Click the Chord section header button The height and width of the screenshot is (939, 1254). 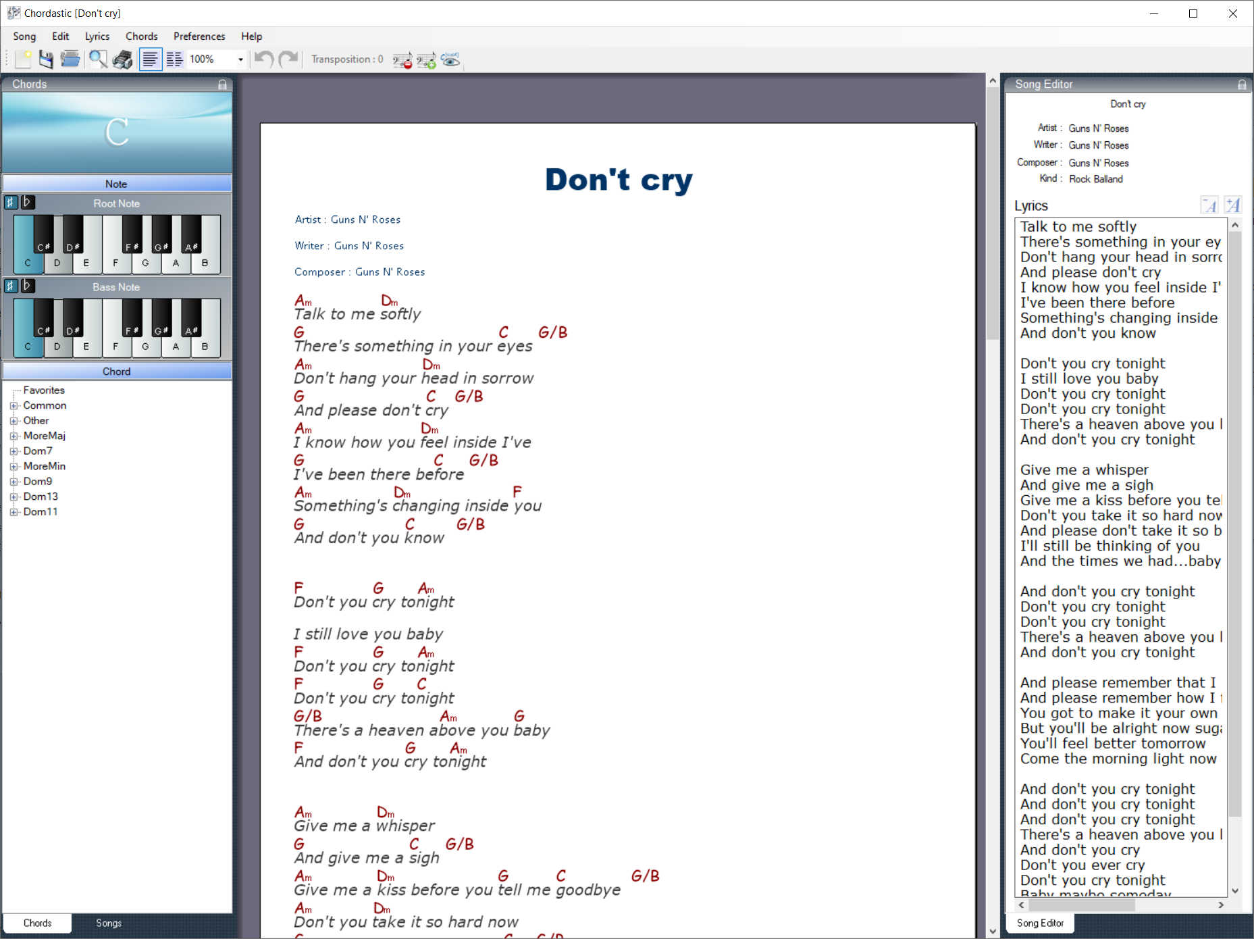(x=117, y=372)
